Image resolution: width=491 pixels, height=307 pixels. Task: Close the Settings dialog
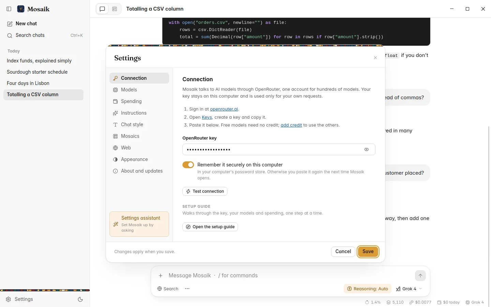coord(375,58)
